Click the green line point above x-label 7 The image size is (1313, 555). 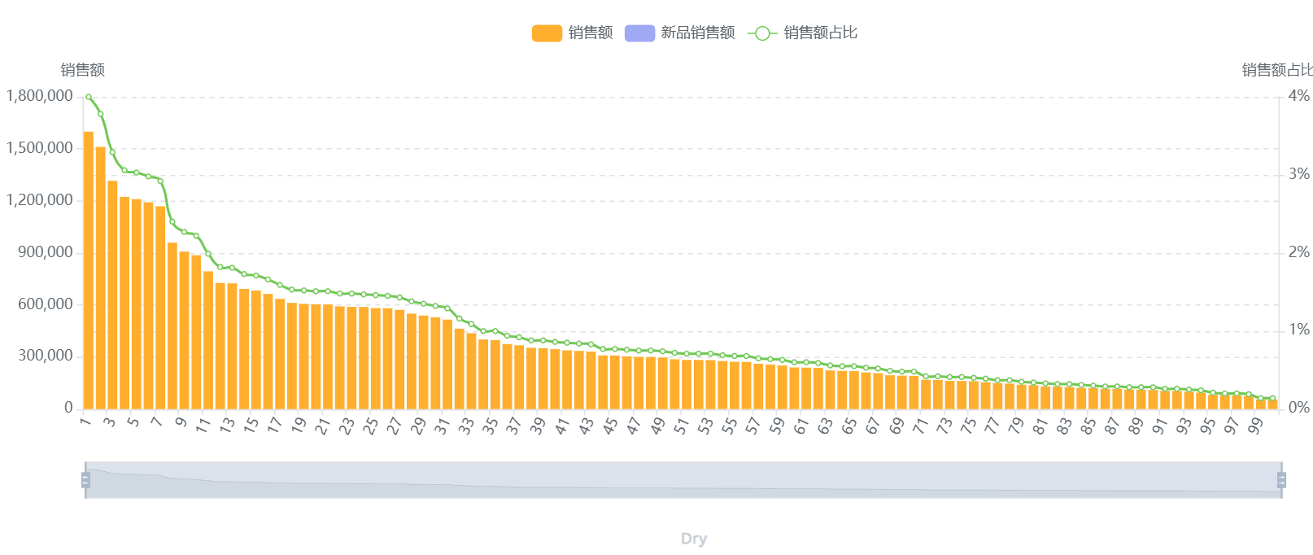(x=160, y=181)
